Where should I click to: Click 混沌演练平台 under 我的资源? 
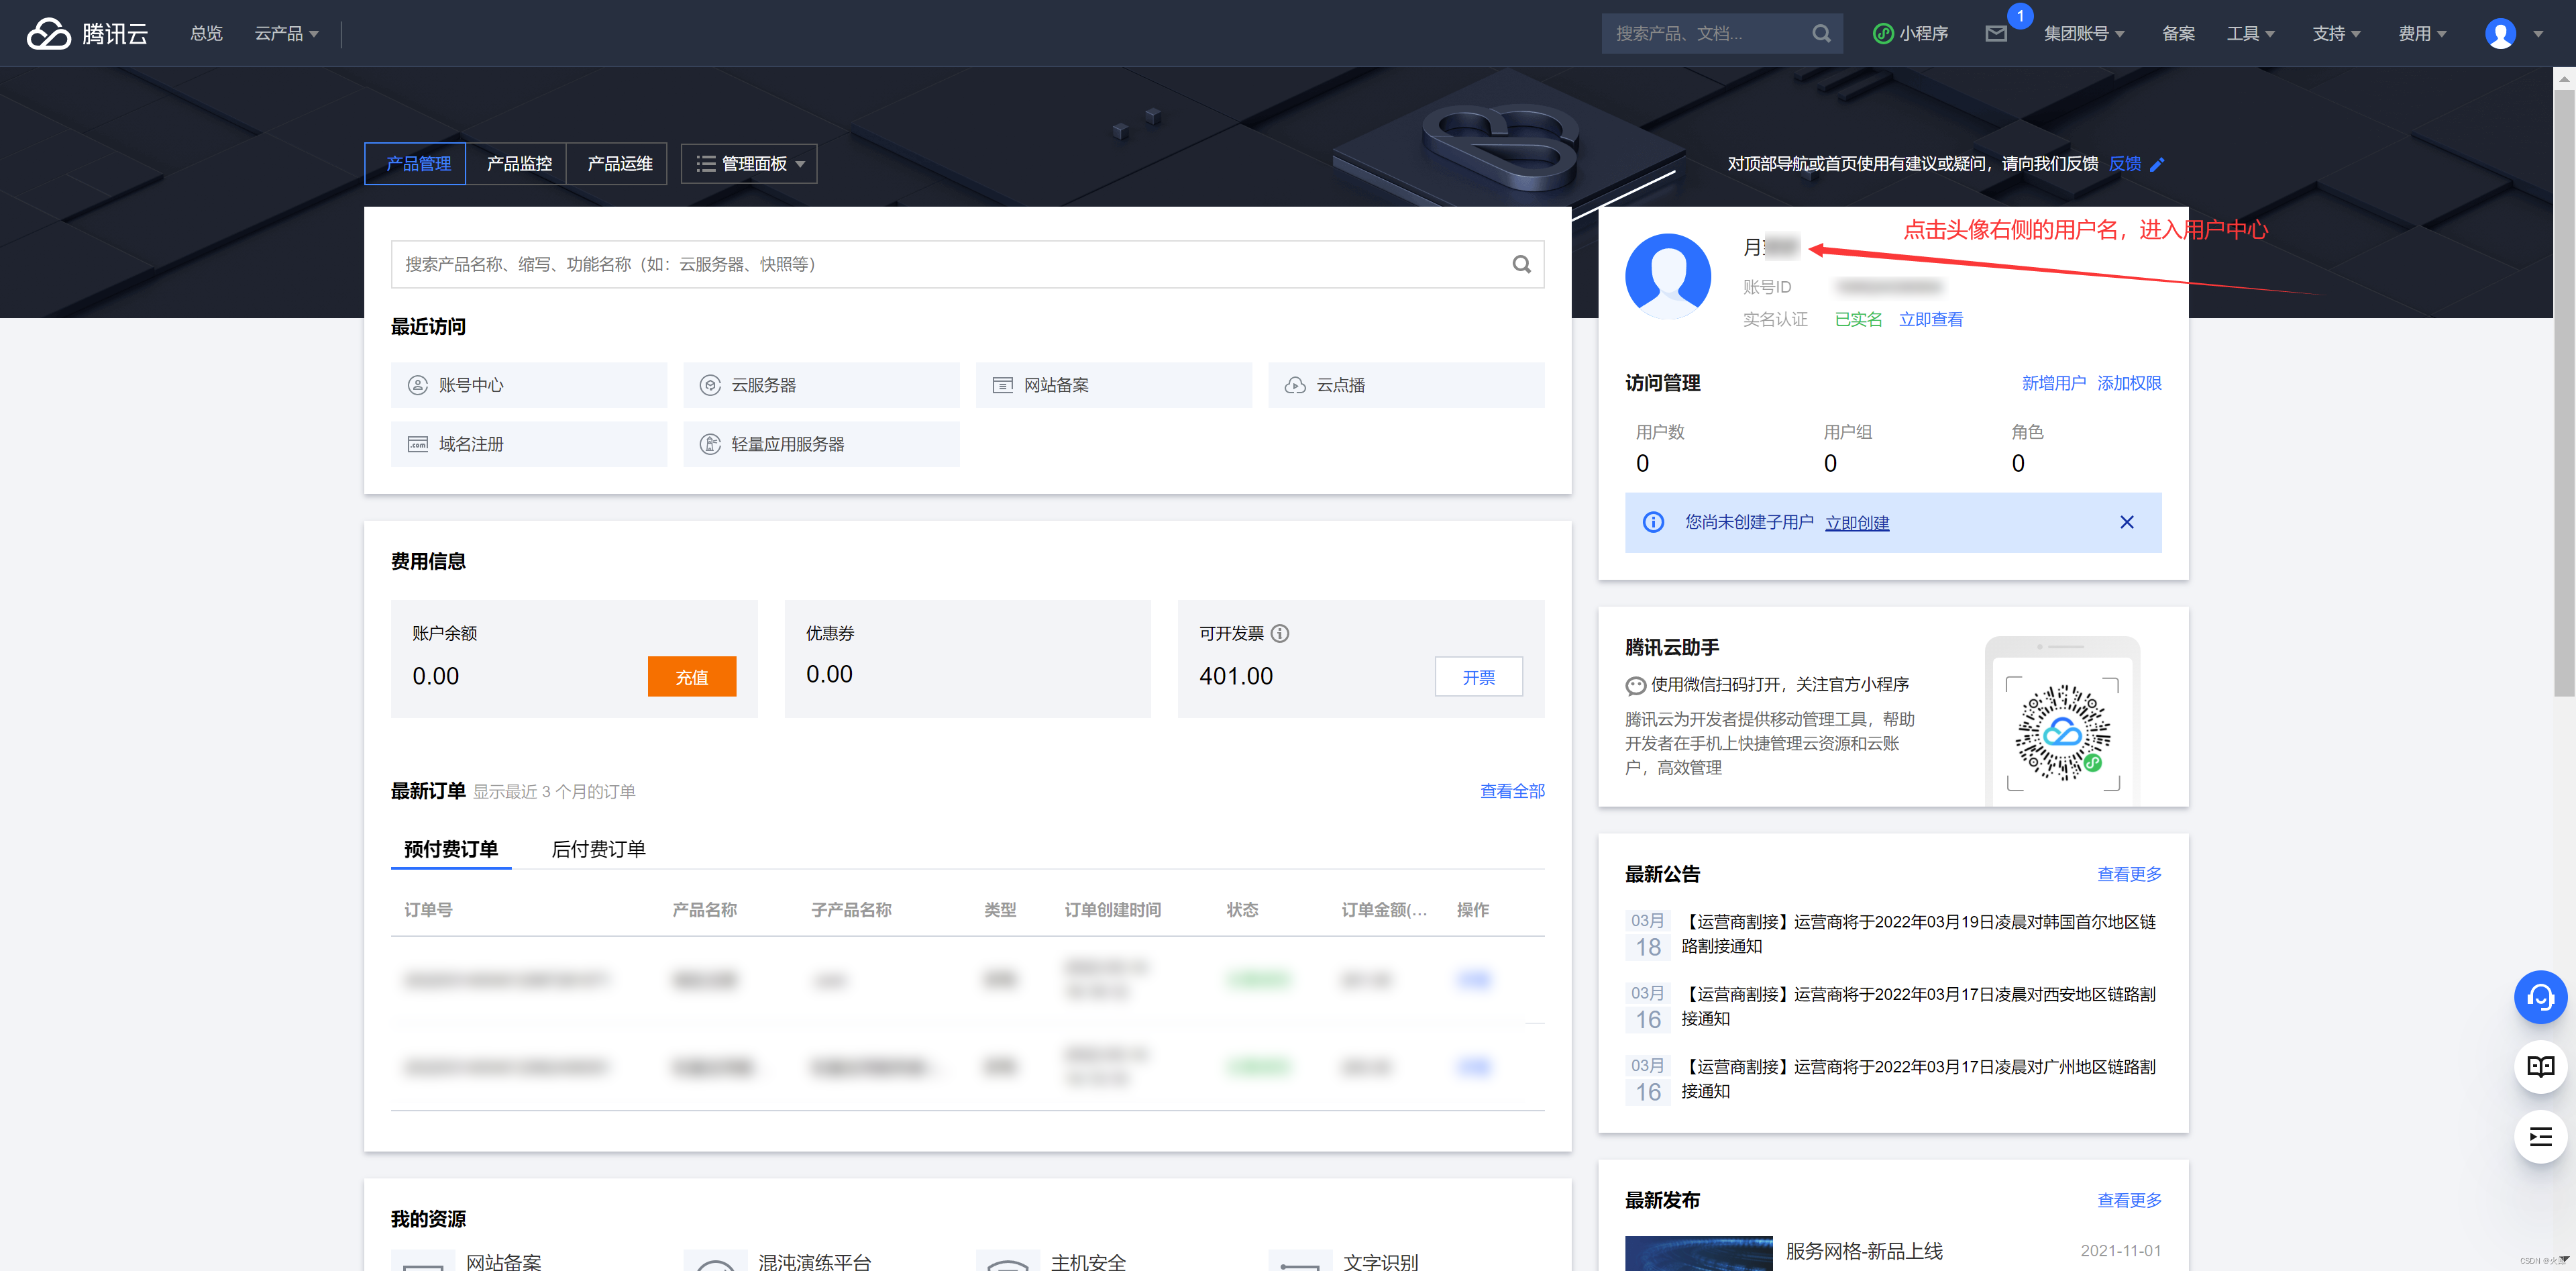pos(815,1262)
